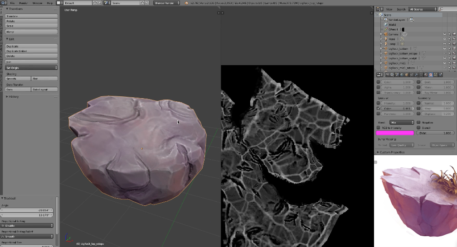Toggle visibility eye for Hemi lamp
The image size is (457, 247).
pyautogui.click(x=444, y=39)
